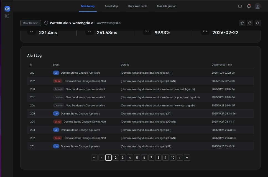Open the user profile avatar
The image size is (268, 177).
(x=257, y=6)
